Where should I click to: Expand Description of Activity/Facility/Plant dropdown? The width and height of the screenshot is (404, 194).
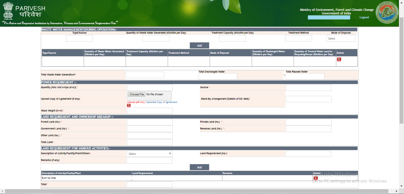[150, 154]
